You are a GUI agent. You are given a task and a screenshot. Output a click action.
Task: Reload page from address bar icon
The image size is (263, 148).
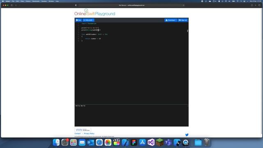point(183,5)
